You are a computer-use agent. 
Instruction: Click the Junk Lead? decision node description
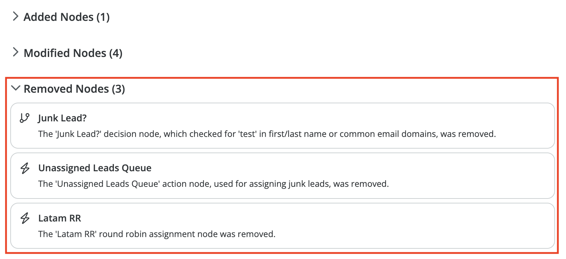(x=267, y=134)
